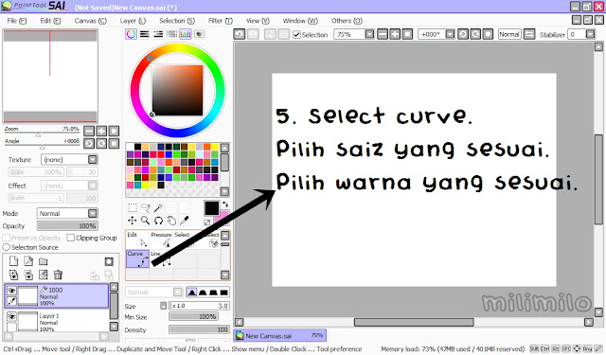This screenshot has width=606, height=355.
Task: Select the Eyedropper color picker tool
Action: pos(185,221)
